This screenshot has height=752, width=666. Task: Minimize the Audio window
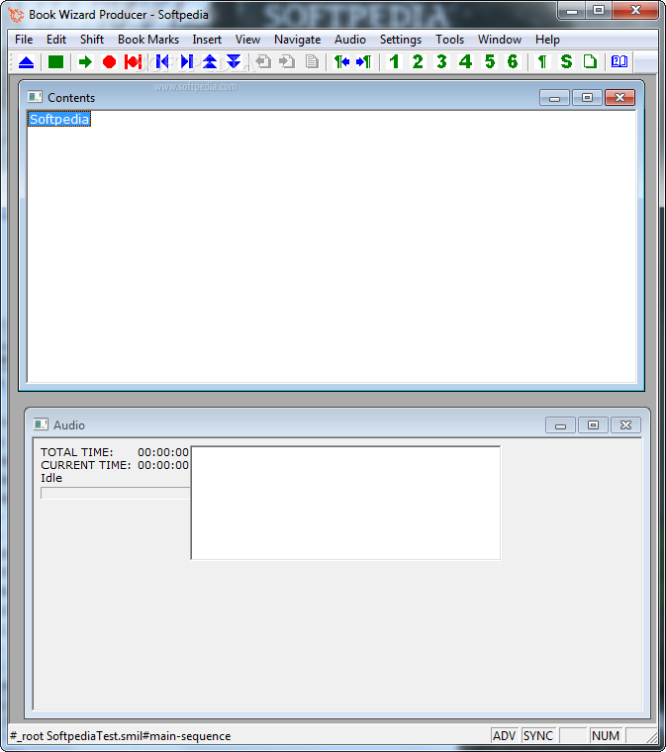click(x=560, y=424)
